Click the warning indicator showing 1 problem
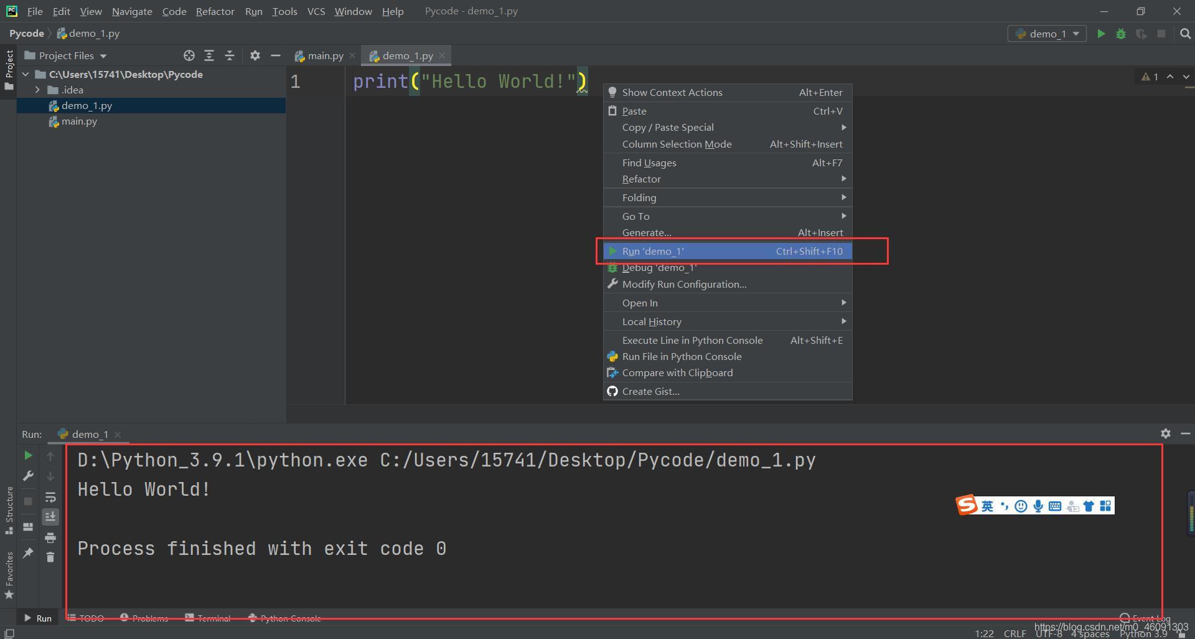 pyautogui.click(x=1150, y=77)
